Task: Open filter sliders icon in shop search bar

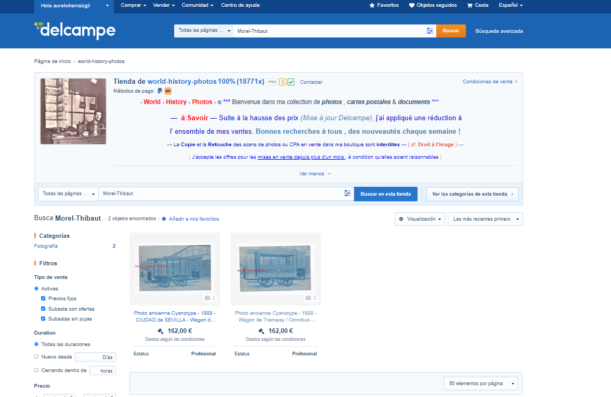Action: 347,194
